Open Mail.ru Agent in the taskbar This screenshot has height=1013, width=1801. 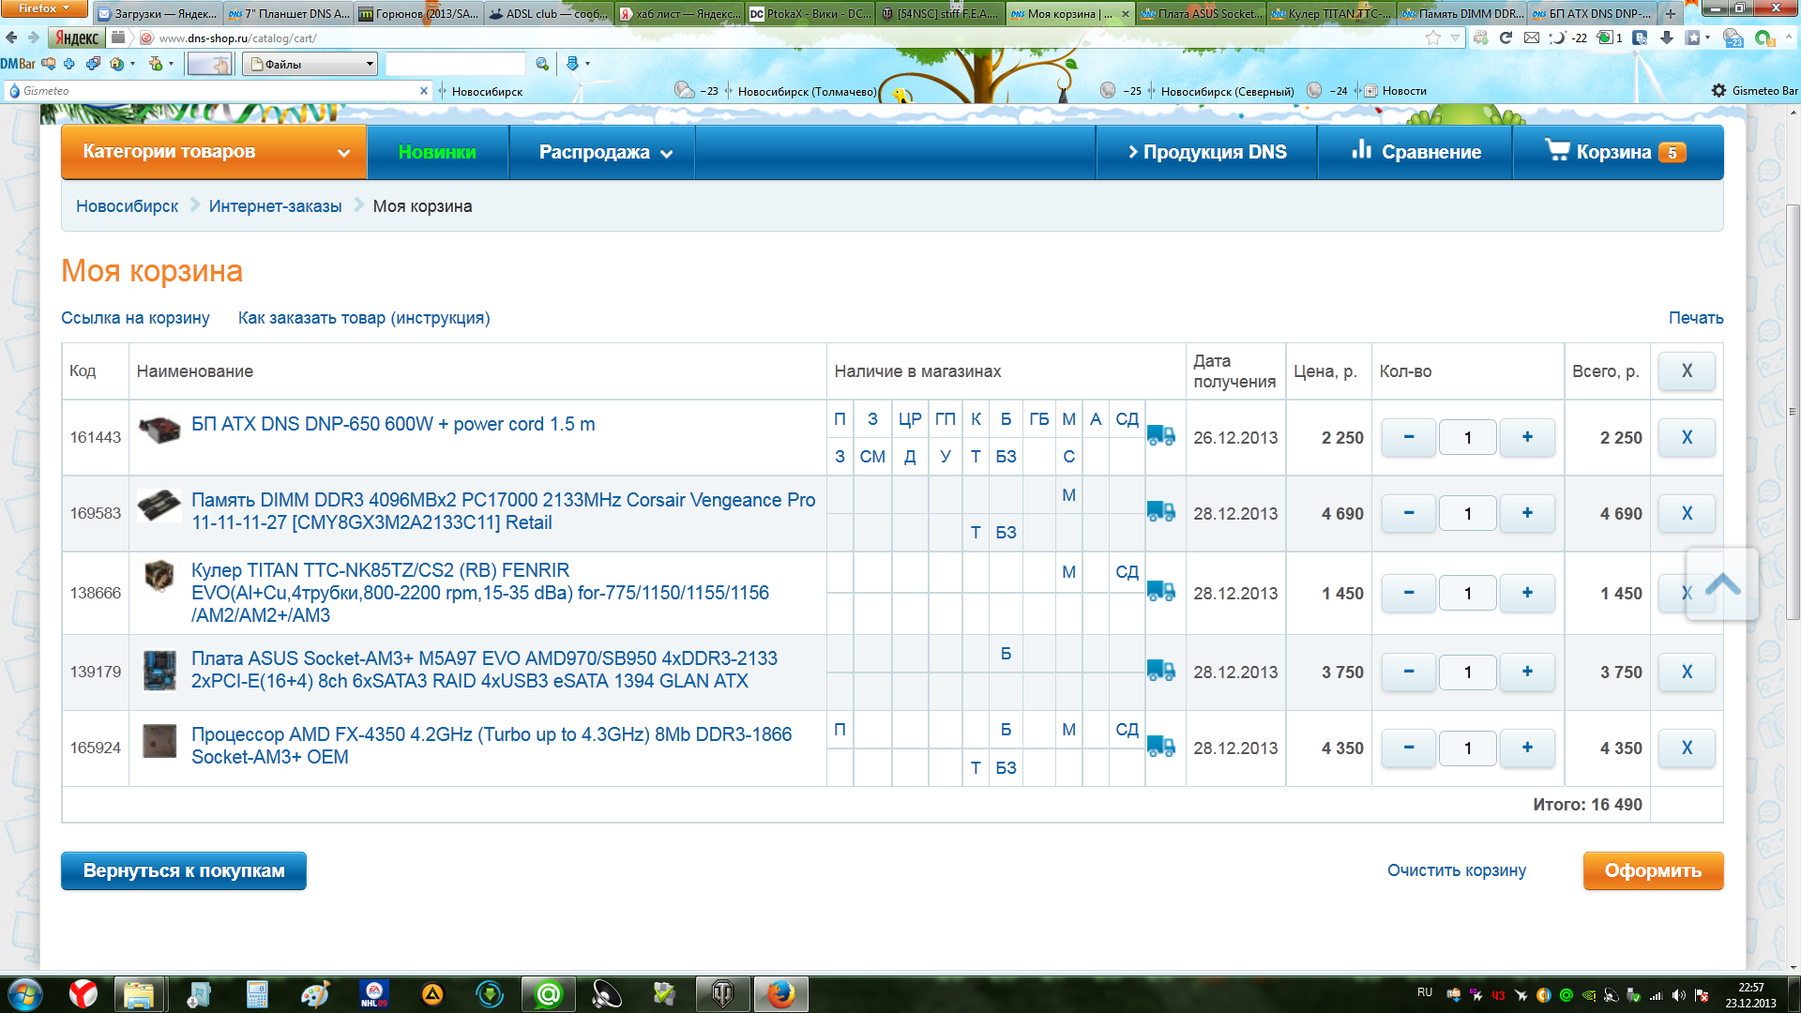(549, 993)
